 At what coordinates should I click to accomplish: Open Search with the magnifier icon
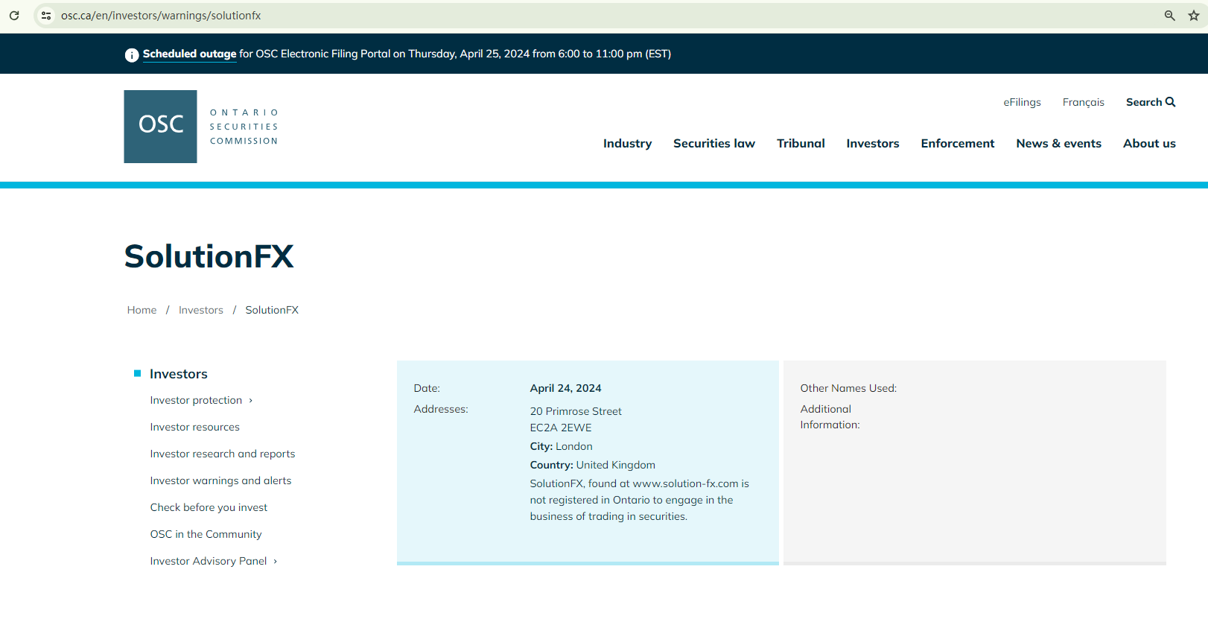point(1170,102)
